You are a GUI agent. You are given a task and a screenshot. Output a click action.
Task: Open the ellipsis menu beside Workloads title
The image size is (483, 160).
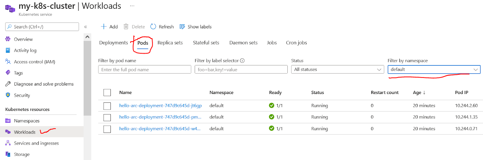pyautogui.click(x=132, y=6)
